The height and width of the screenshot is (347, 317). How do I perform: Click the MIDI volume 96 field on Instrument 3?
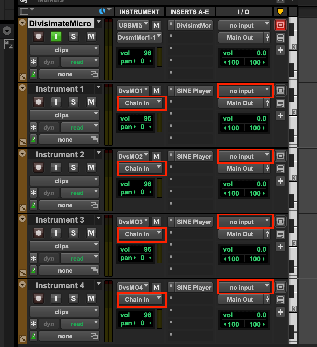pos(136,249)
